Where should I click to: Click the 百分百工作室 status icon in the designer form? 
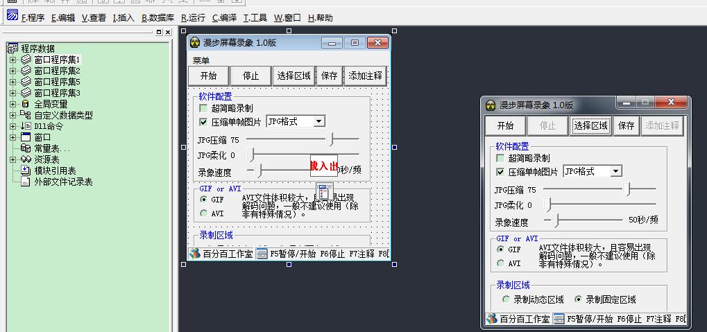(x=194, y=254)
